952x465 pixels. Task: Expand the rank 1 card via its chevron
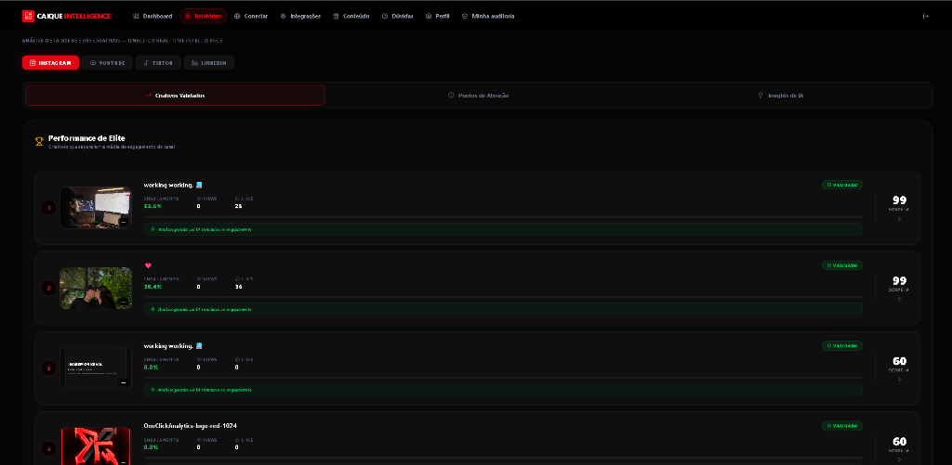coord(899,219)
